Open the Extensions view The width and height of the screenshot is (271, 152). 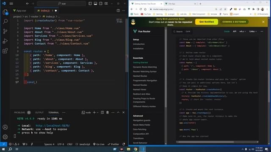click(5, 51)
